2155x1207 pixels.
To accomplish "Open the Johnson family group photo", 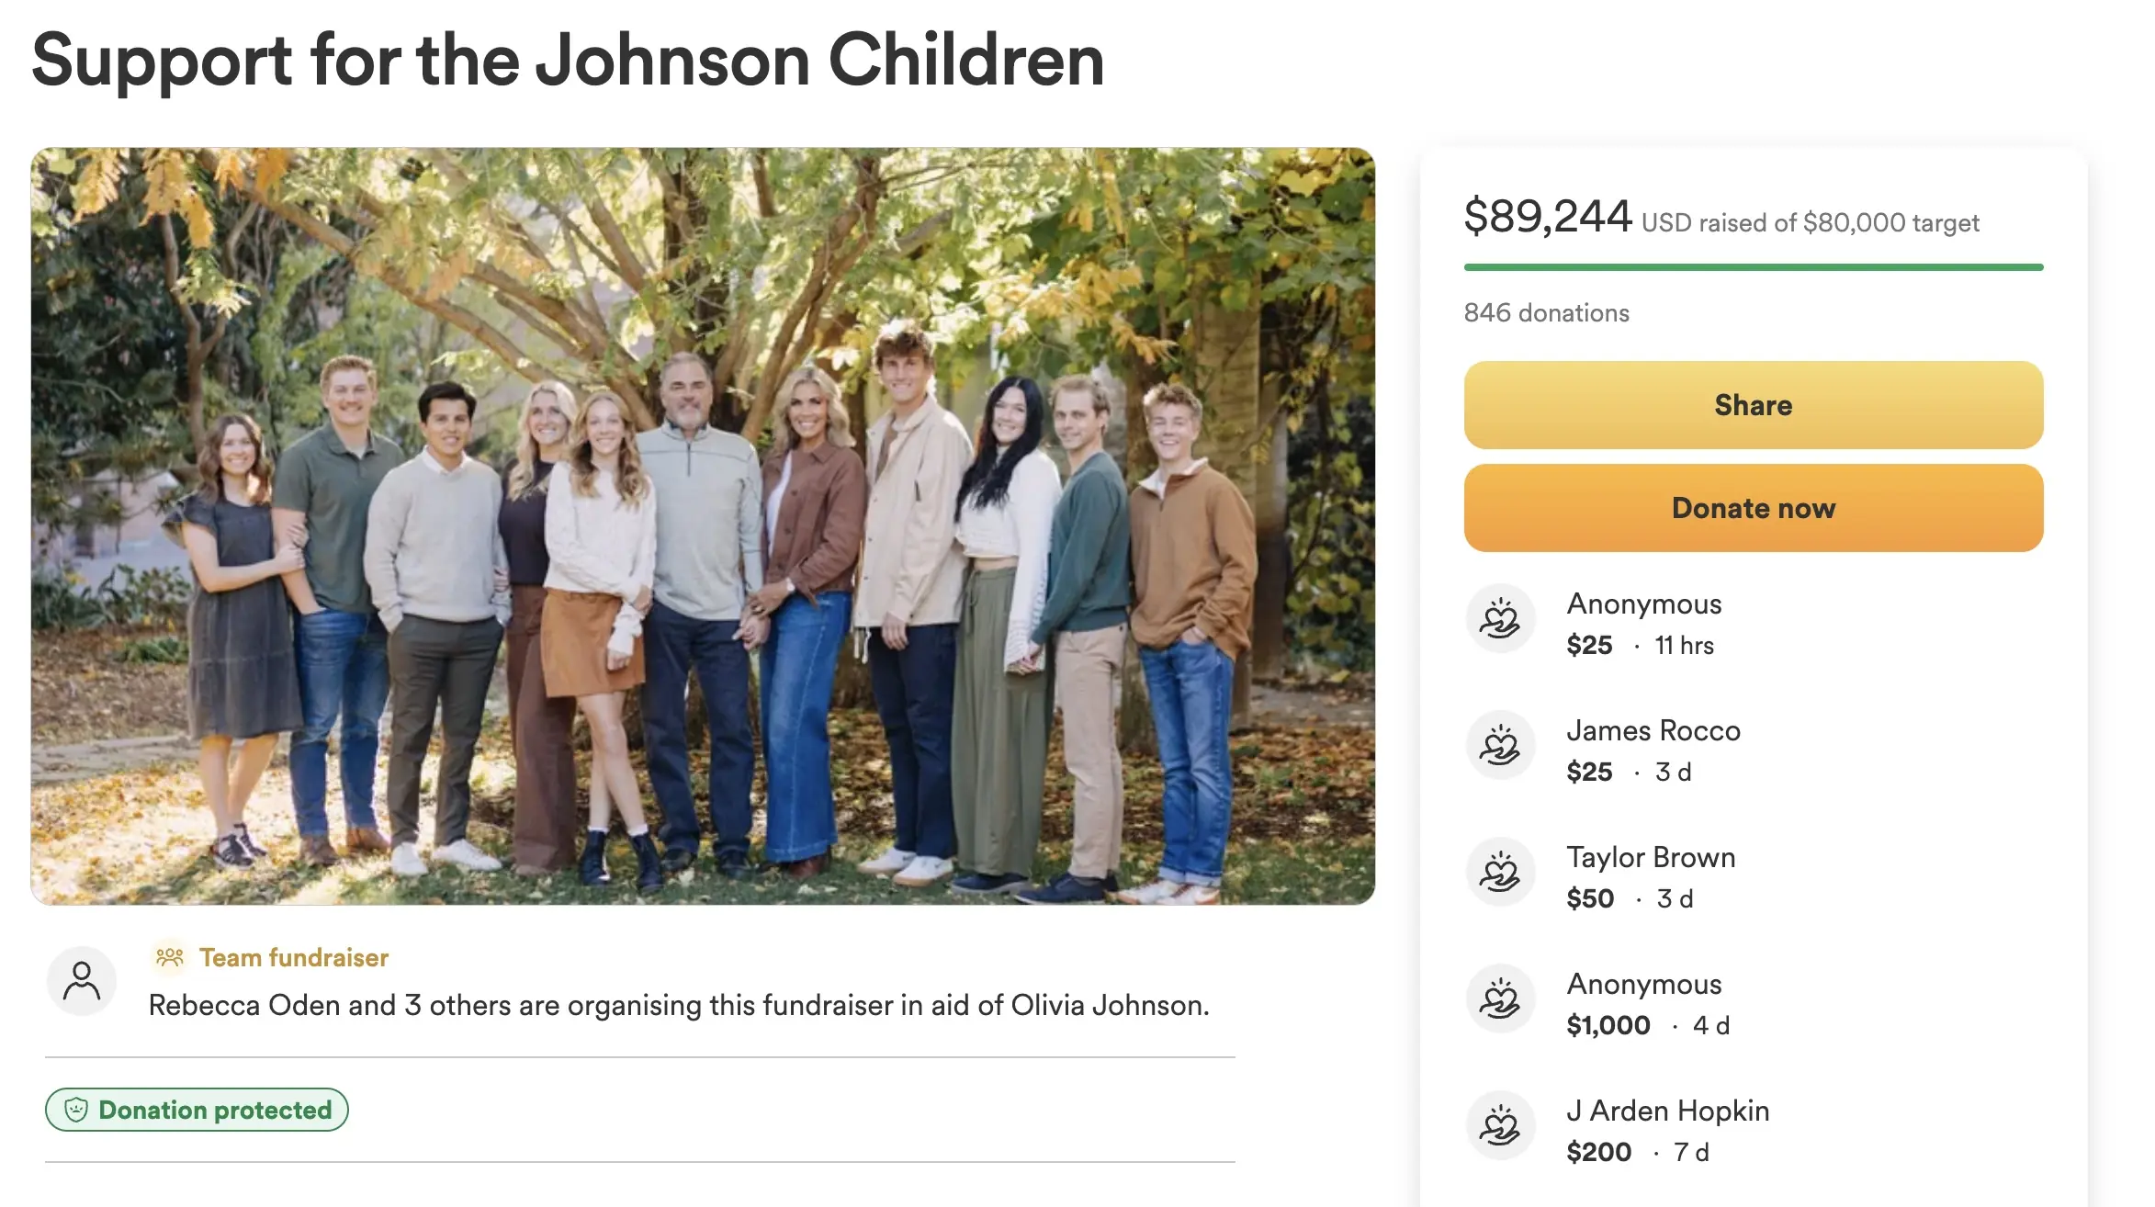I will pos(703,525).
